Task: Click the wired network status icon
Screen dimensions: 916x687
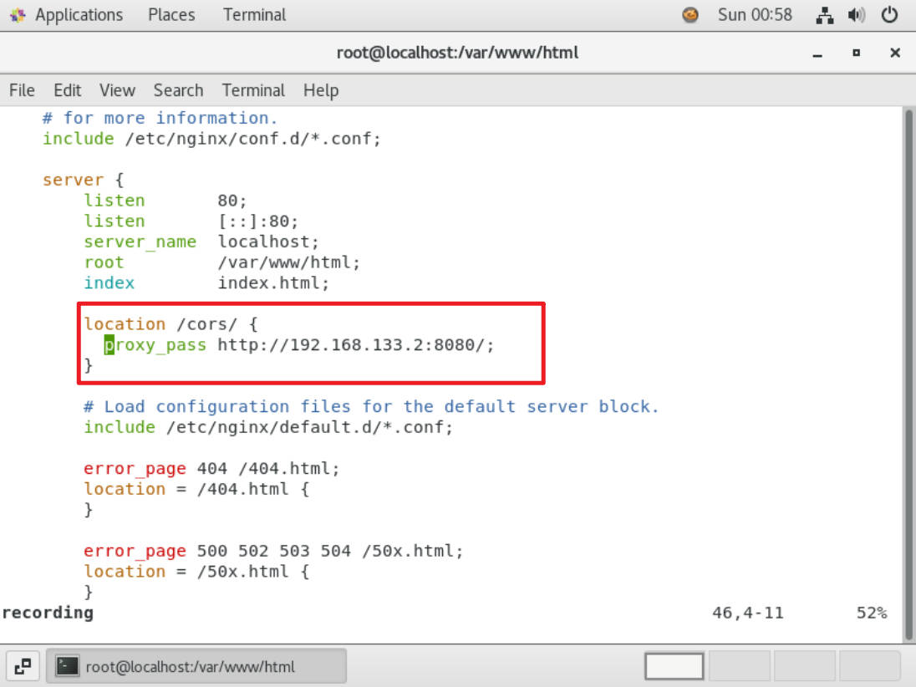Action: tap(825, 15)
